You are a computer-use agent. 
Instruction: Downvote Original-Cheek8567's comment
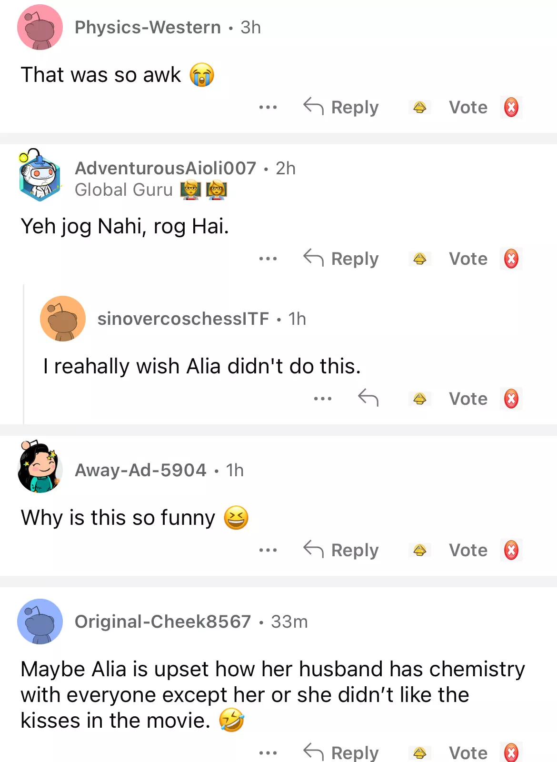511,753
